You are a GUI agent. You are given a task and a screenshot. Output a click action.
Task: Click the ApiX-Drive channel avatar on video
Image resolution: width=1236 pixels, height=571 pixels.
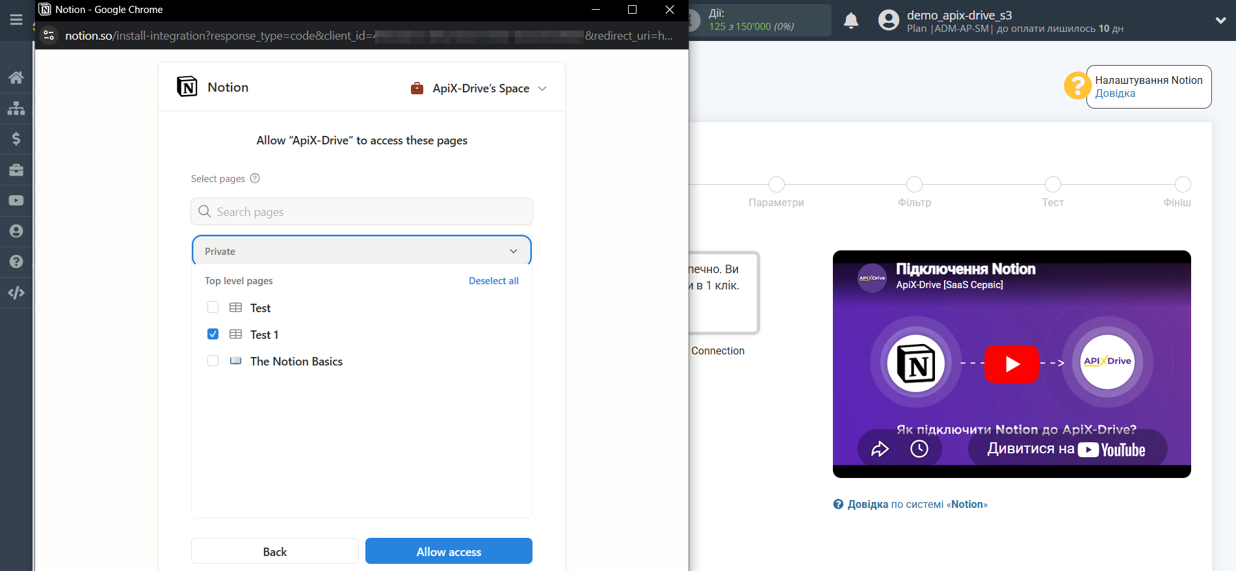(872, 278)
